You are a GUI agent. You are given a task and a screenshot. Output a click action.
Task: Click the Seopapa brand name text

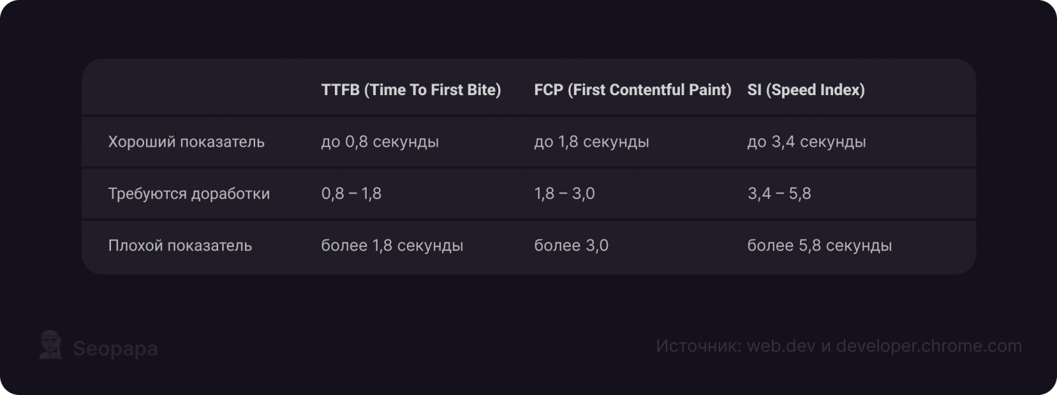115,348
